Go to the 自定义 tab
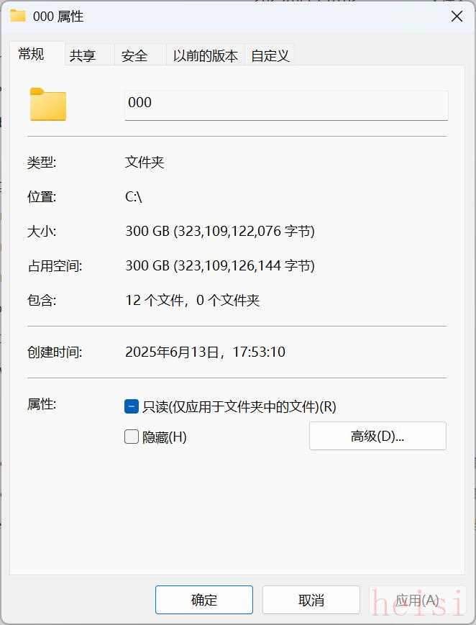Screen dimensions: 476x625 (270, 55)
